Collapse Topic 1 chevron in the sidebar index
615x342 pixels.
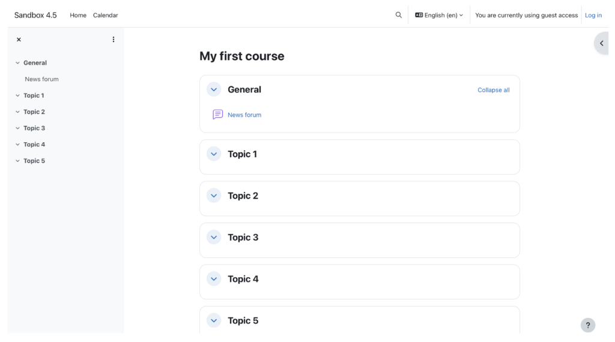tap(17, 95)
